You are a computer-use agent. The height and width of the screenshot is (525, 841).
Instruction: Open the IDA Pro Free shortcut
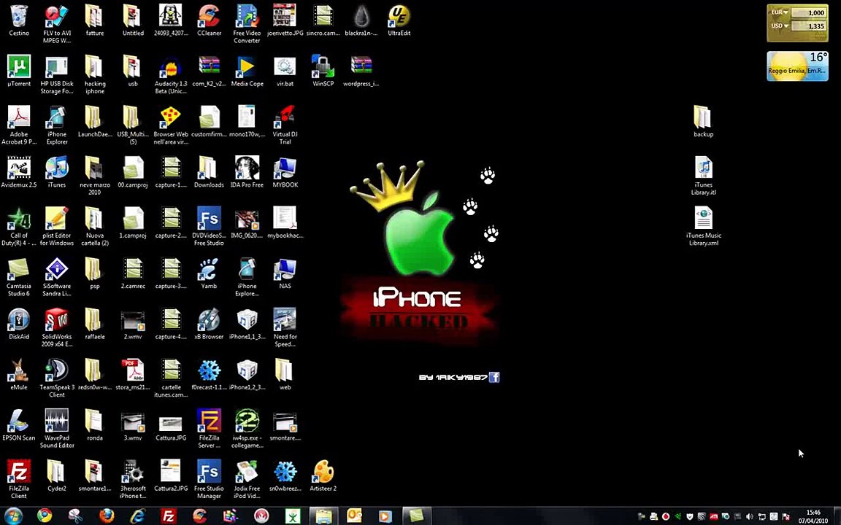247,173
